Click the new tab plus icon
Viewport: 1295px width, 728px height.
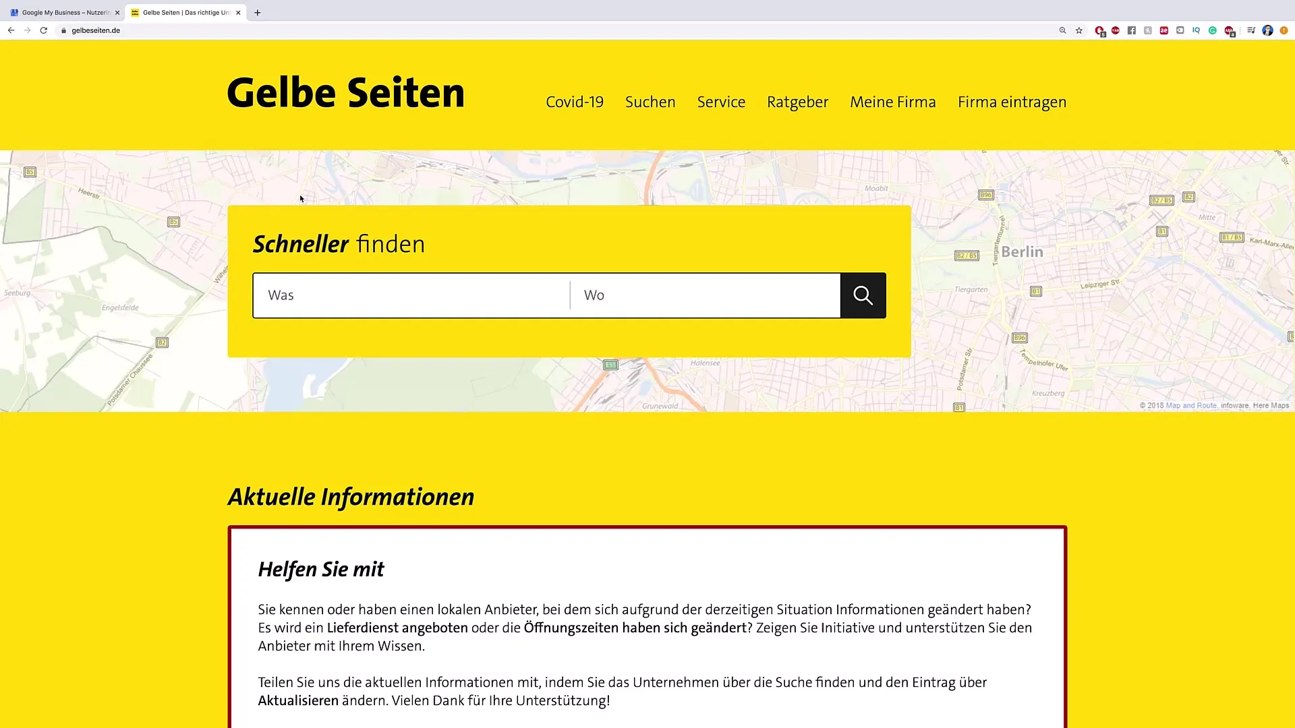tap(257, 12)
